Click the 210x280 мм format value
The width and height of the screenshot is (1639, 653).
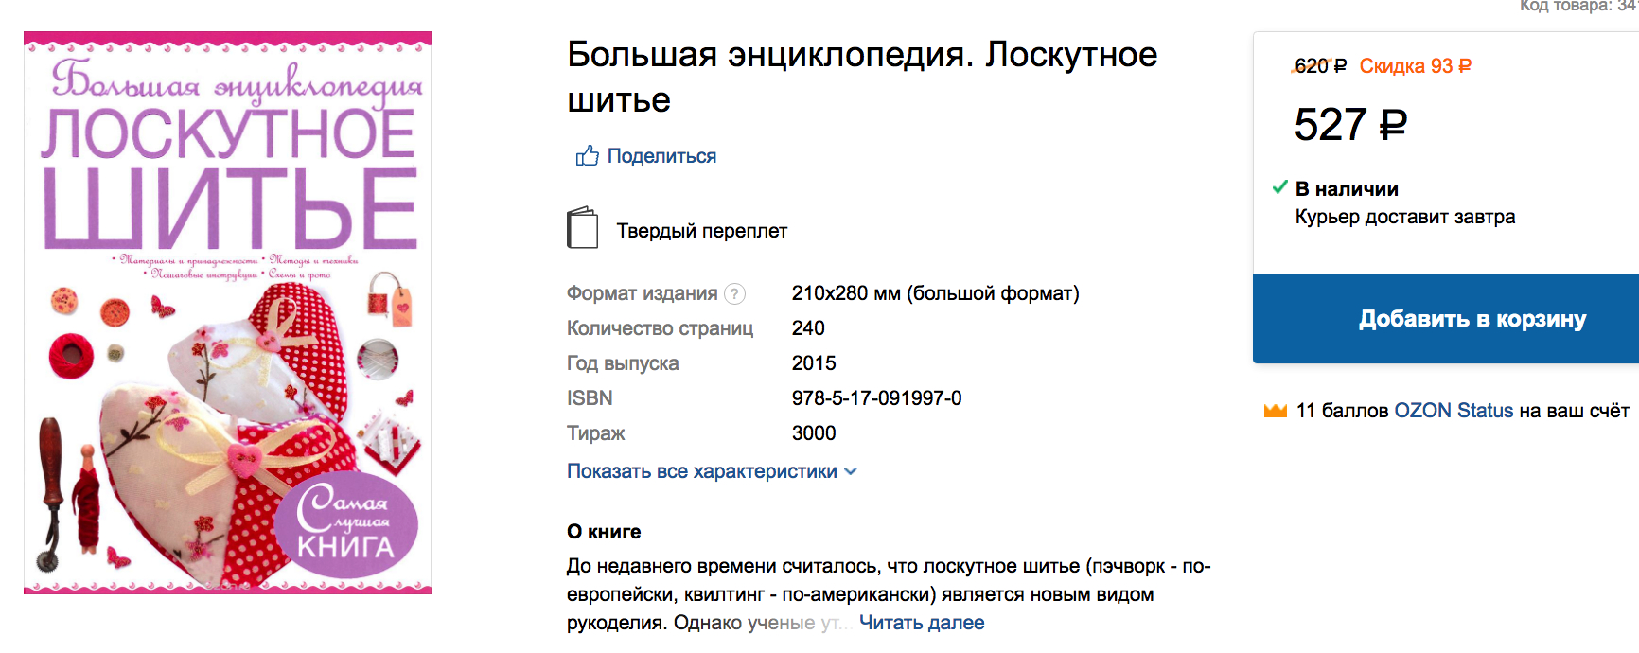935,293
